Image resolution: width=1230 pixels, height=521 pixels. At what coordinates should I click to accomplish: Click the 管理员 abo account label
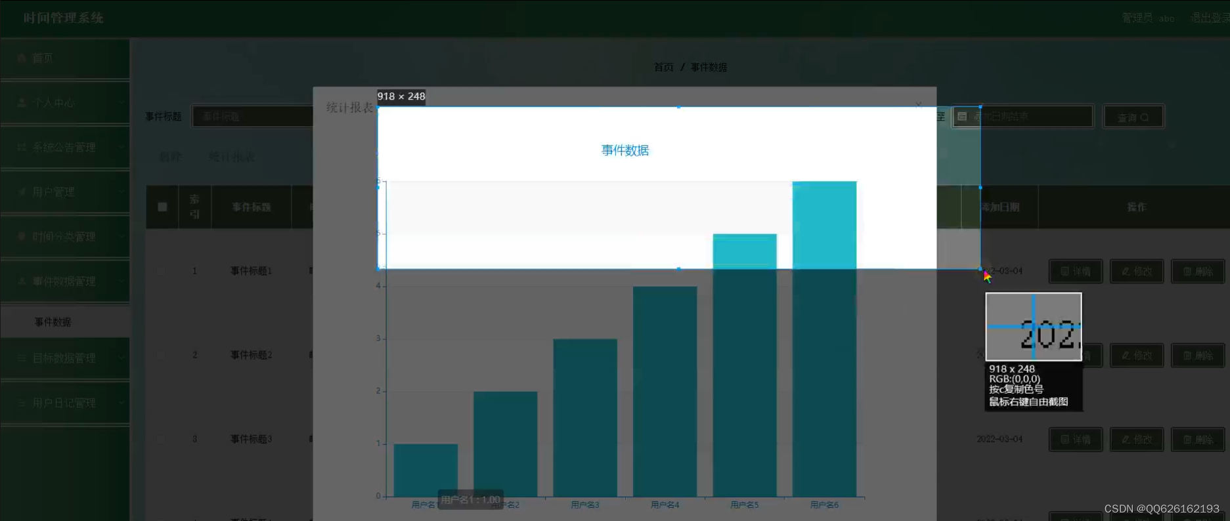coord(1148,18)
